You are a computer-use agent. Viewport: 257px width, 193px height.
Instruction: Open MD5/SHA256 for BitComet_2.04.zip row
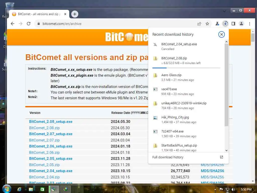click(x=212, y=177)
